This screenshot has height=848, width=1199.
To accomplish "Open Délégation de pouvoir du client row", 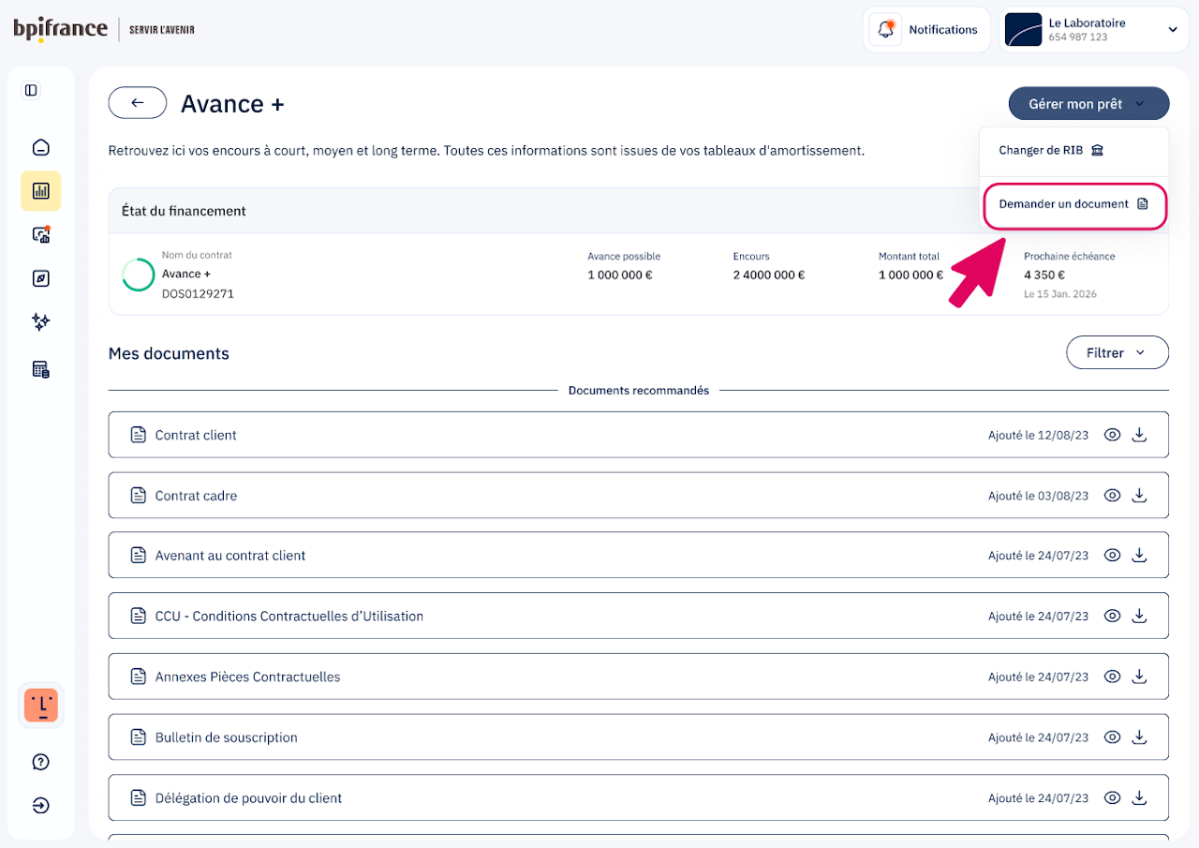I will coord(639,798).
